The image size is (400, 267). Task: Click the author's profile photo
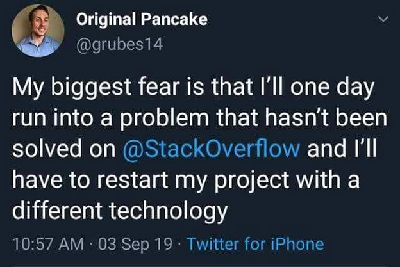(x=38, y=31)
